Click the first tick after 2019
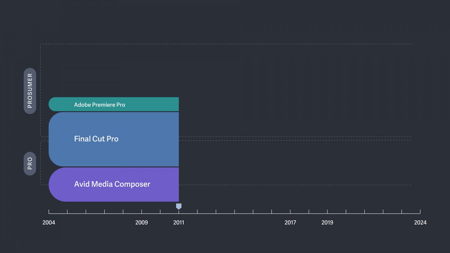 coord(346,212)
